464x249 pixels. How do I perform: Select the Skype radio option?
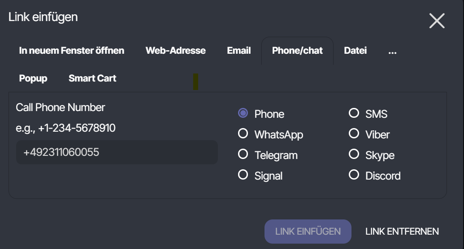(354, 155)
